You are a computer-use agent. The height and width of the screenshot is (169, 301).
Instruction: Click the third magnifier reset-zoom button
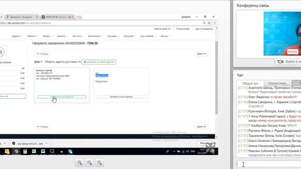click(x=99, y=162)
